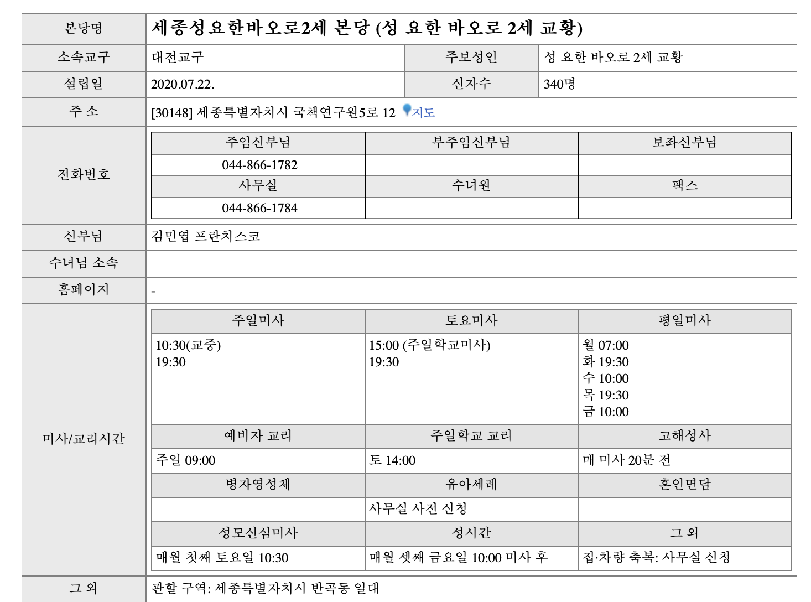Click the 성 요한 바오로 2세 교황 patron saint value
This screenshot has height=602, width=811.
tap(613, 57)
